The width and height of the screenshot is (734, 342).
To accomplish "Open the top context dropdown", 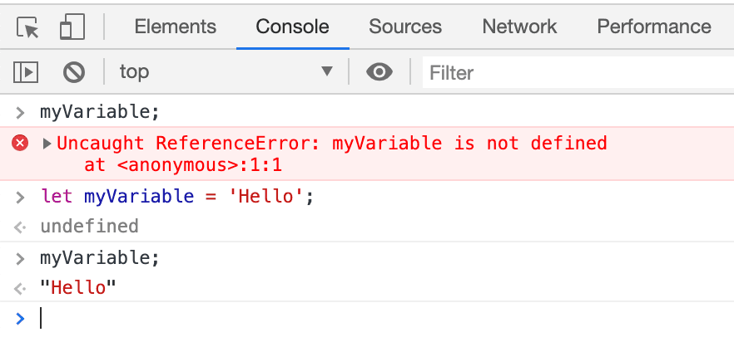I will click(226, 72).
